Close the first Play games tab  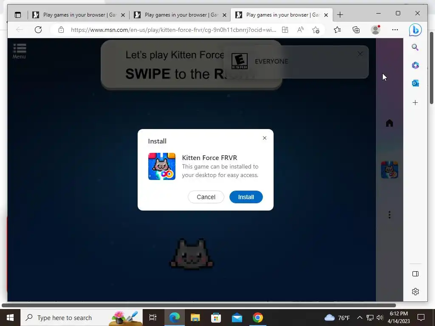click(x=123, y=15)
